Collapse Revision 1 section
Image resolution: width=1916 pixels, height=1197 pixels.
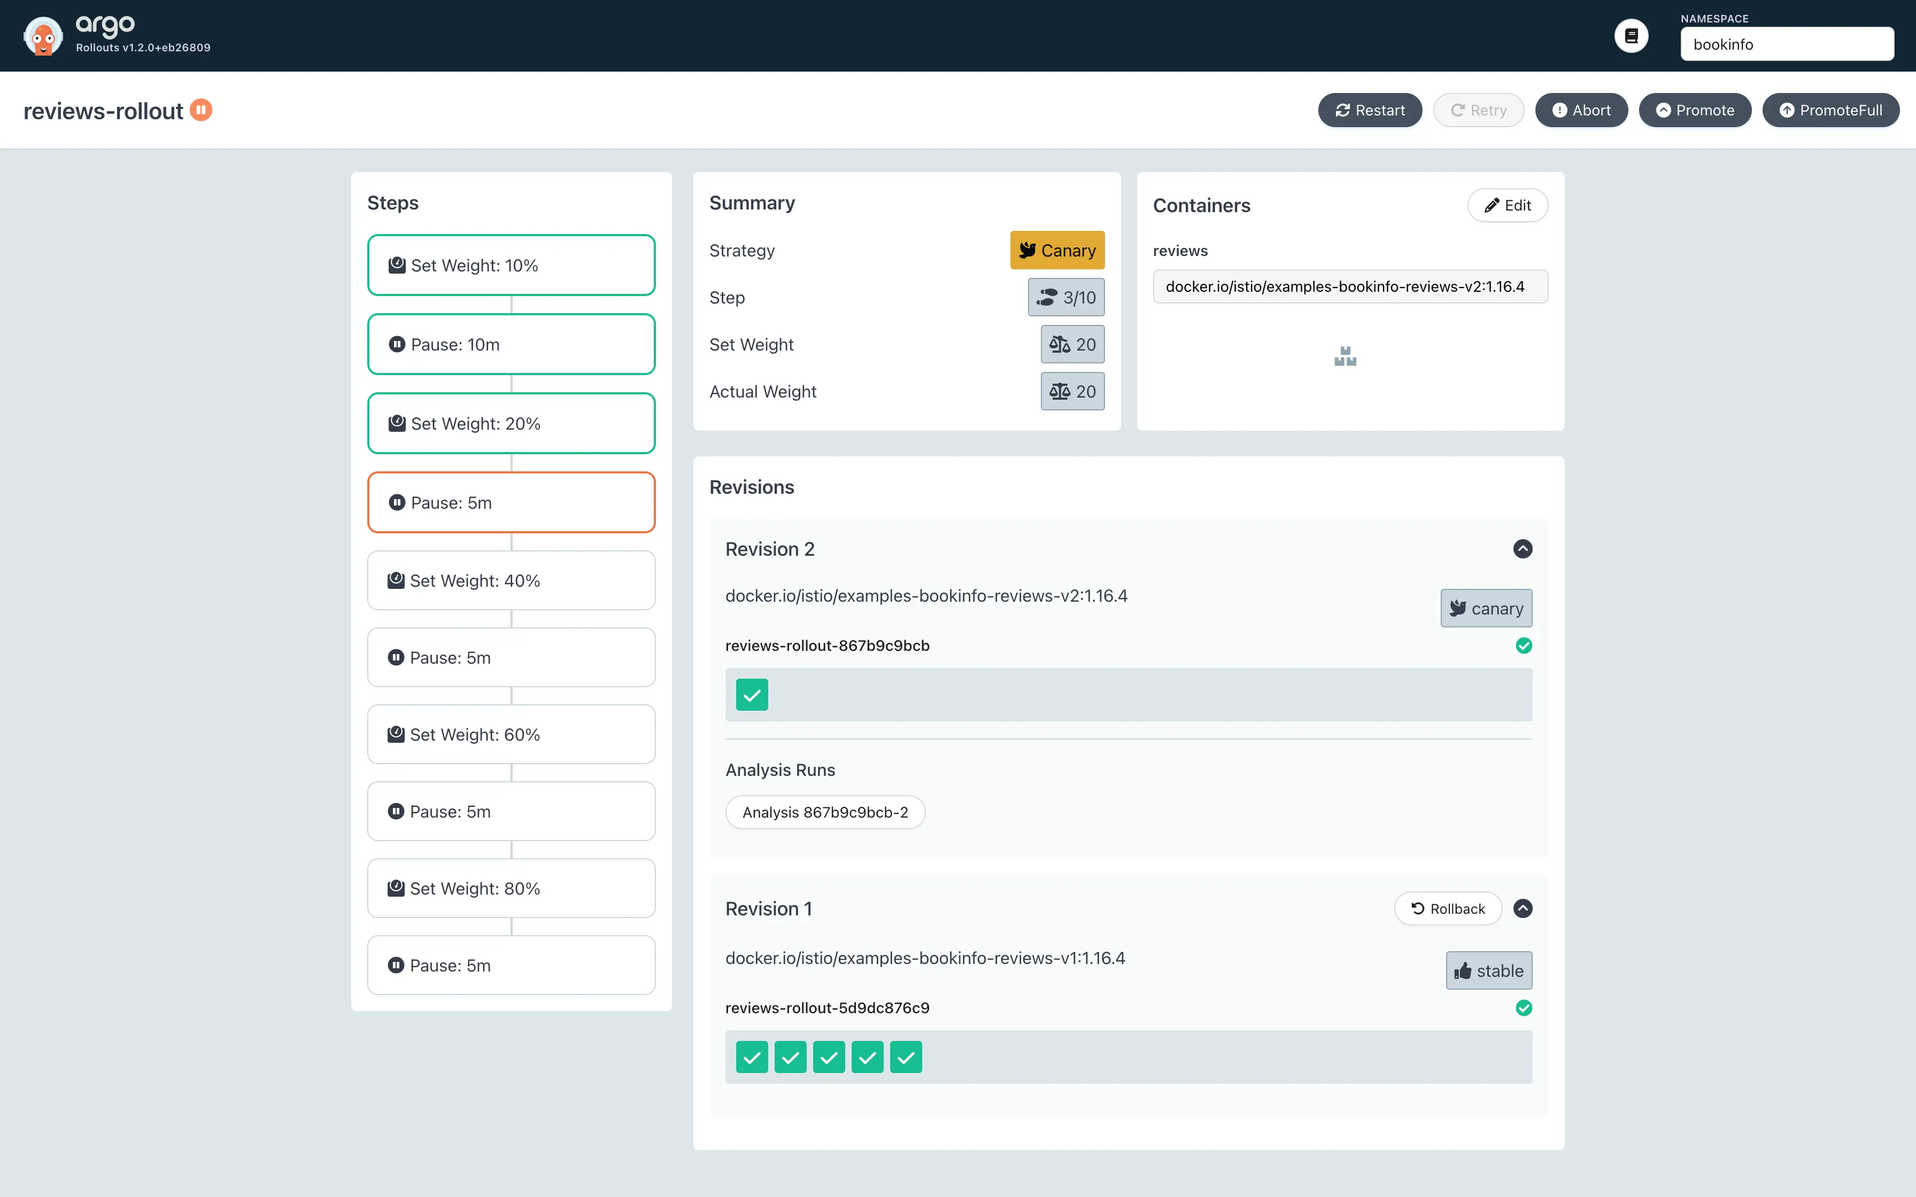point(1523,908)
